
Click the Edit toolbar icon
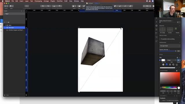point(79,6)
